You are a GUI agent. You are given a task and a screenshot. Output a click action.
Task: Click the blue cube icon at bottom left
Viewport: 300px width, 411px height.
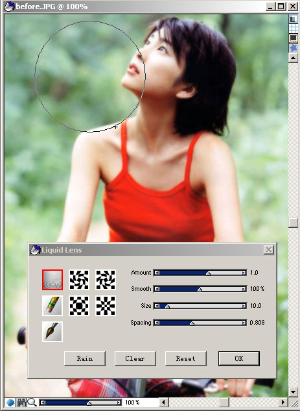(10, 402)
